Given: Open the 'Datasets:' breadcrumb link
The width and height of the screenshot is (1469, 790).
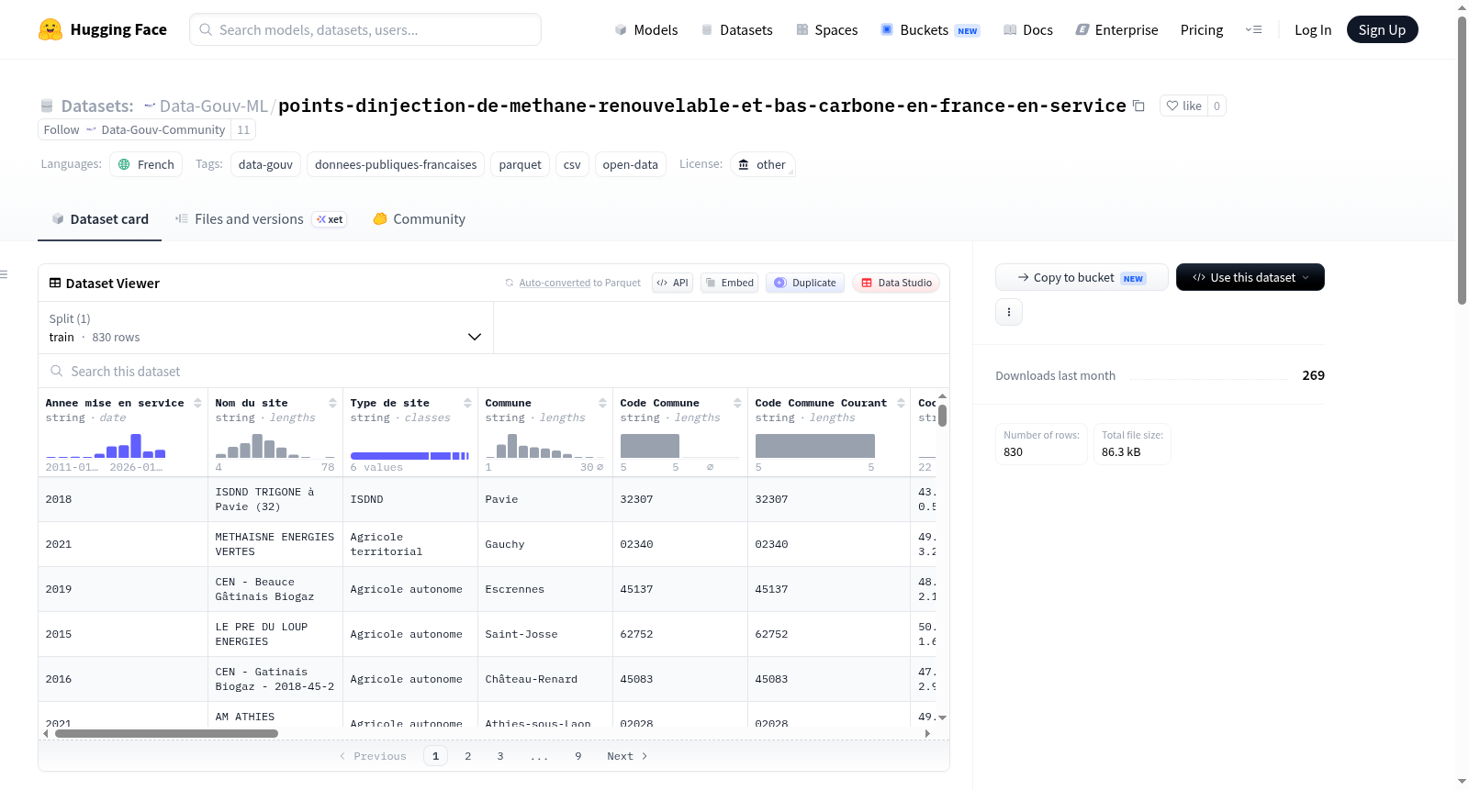Looking at the screenshot, I should point(96,106).
